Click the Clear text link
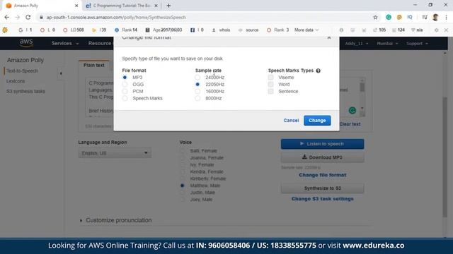This screenshot has height=254, width=453. [x=350, y=124]
